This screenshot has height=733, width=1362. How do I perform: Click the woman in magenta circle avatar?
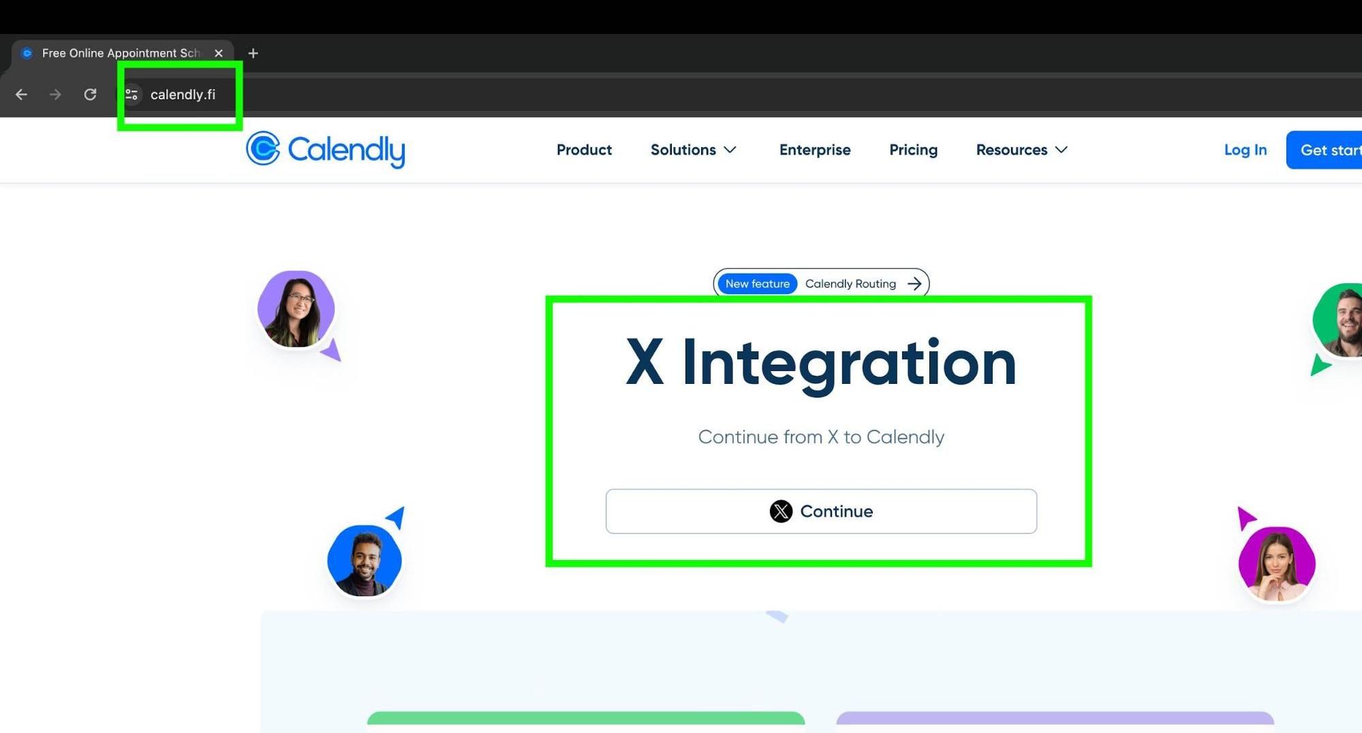1276,564
